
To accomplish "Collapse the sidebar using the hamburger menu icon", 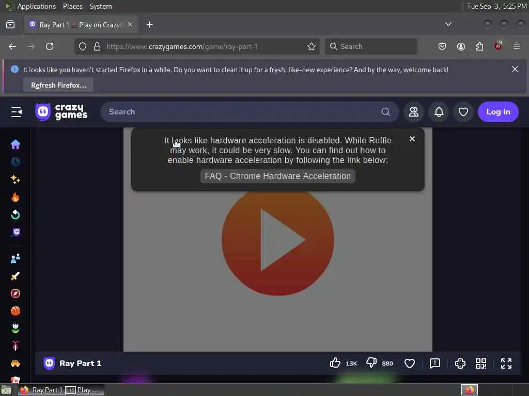I will (x=16, y=112).
